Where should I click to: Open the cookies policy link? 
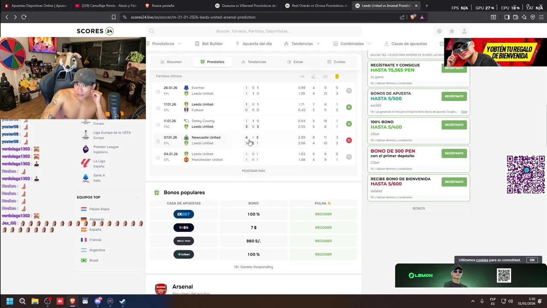click(482, 260)
